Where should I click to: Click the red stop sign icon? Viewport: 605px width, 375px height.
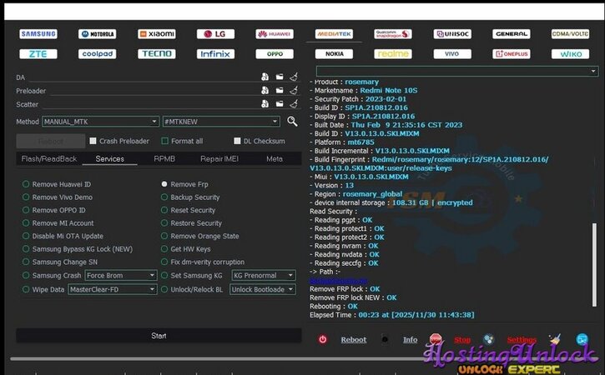pos(435,340)
